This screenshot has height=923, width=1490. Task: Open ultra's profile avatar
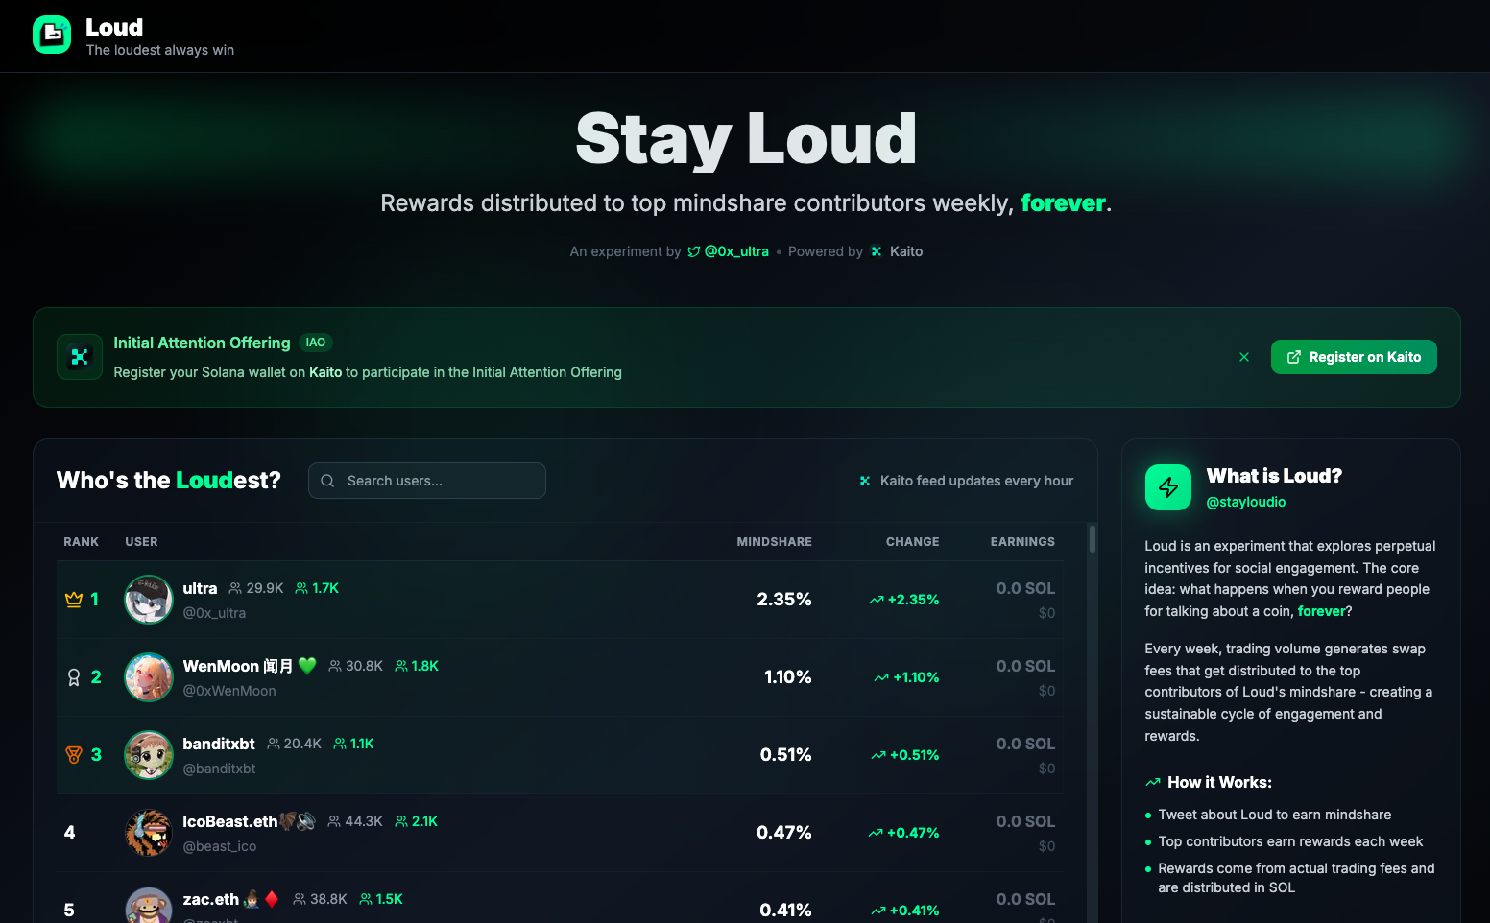pos(149,600)
